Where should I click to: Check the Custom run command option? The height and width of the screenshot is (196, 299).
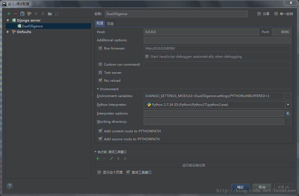[100, 64]
